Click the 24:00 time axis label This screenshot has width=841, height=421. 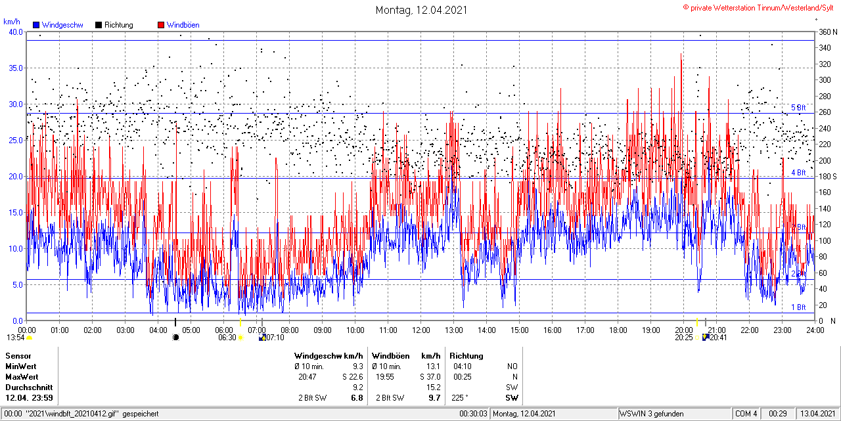coord(815,330)
